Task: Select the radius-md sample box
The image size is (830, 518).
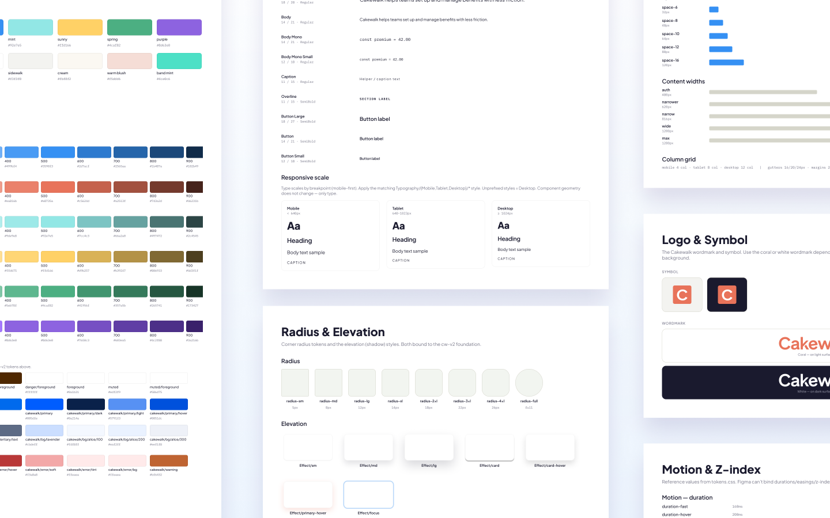Action: (329, 383)
